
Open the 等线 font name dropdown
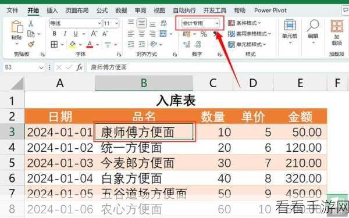pyautogui.click(x=99, y=23)
